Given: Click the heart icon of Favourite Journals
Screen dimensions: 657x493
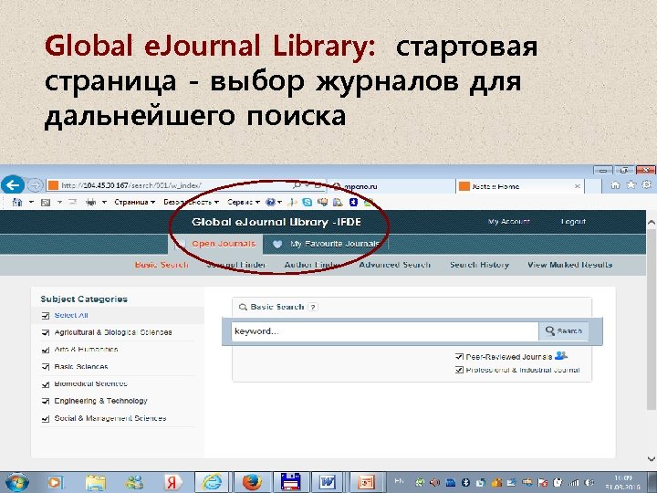Looking at the screenshot, I should (277, 244).
